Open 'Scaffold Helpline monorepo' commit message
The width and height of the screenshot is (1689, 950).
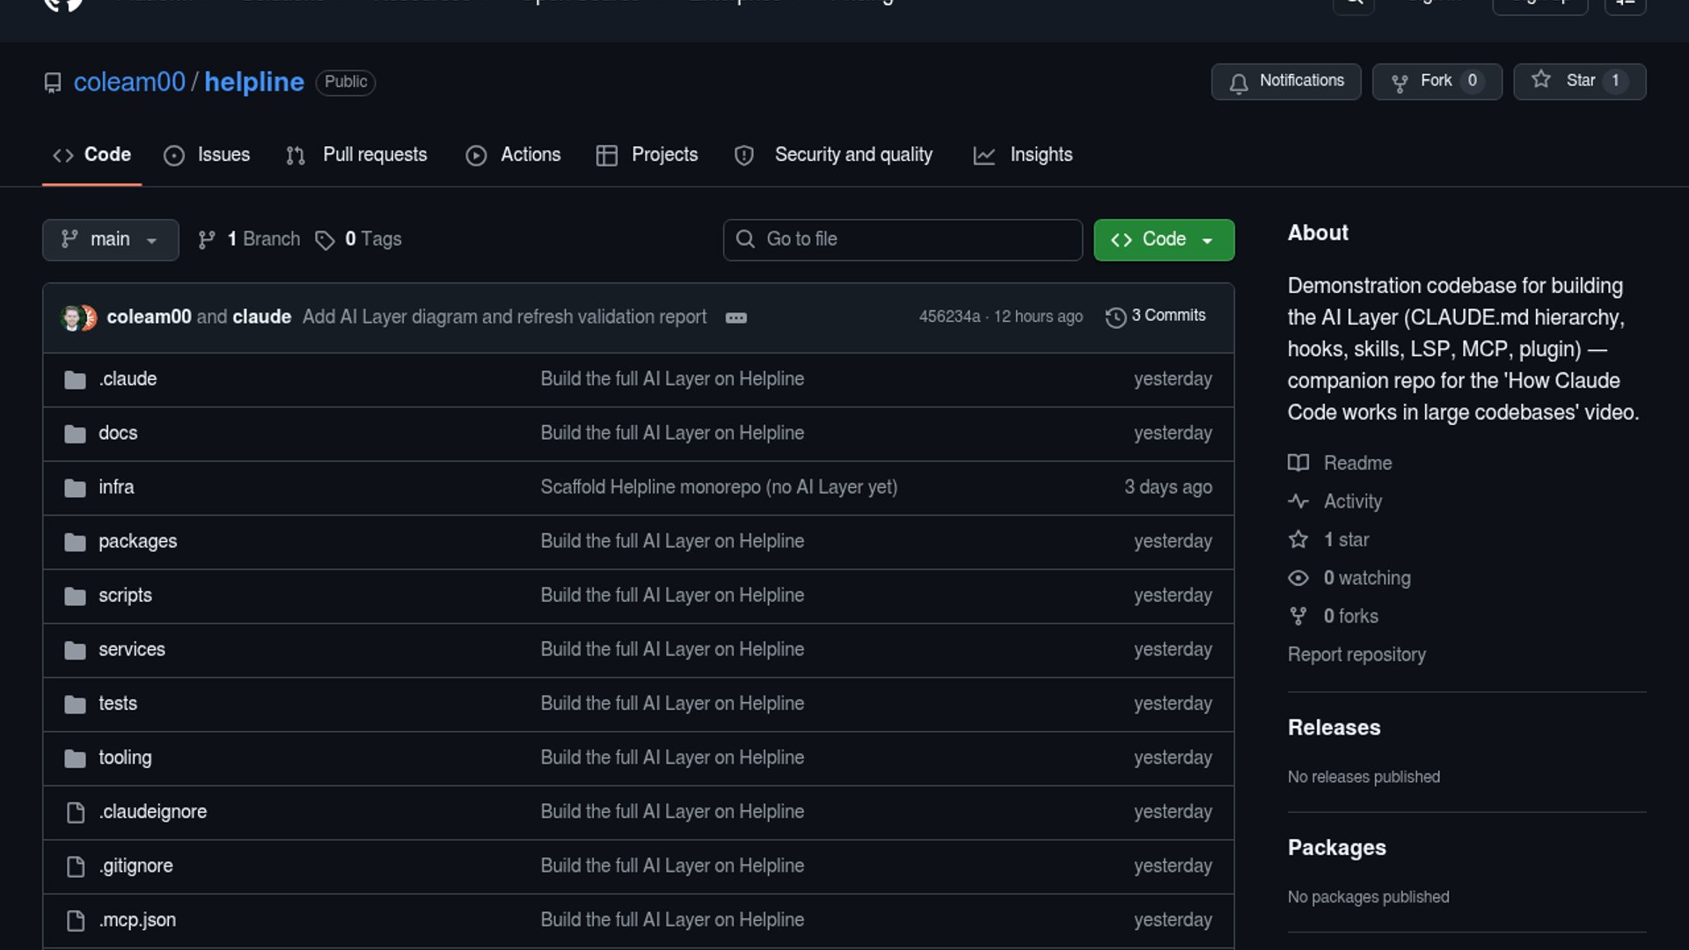click(x=719, y=486)
